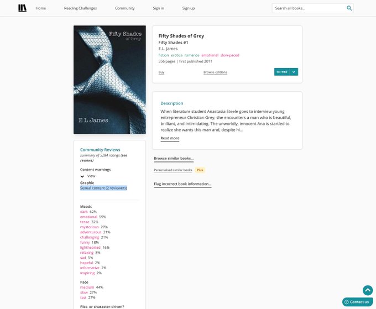The image size is (376, 309).
Task: Open the to read dropdown arrow
Action: (x=294, y=72)
